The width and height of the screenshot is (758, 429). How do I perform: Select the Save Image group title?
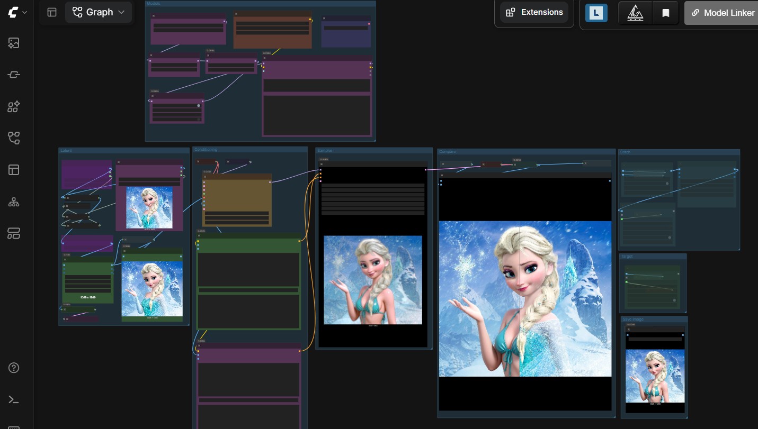[x=633, y=320]
